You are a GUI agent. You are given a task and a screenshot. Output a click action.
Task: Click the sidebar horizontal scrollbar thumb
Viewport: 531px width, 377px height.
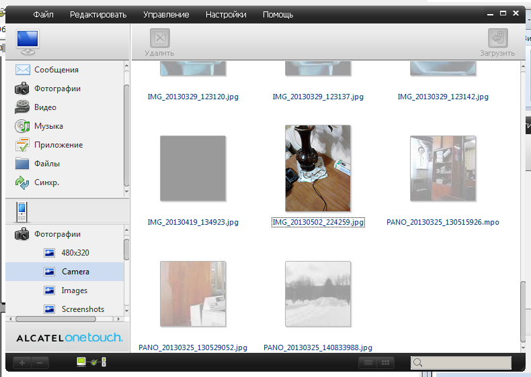click(56, 319)
